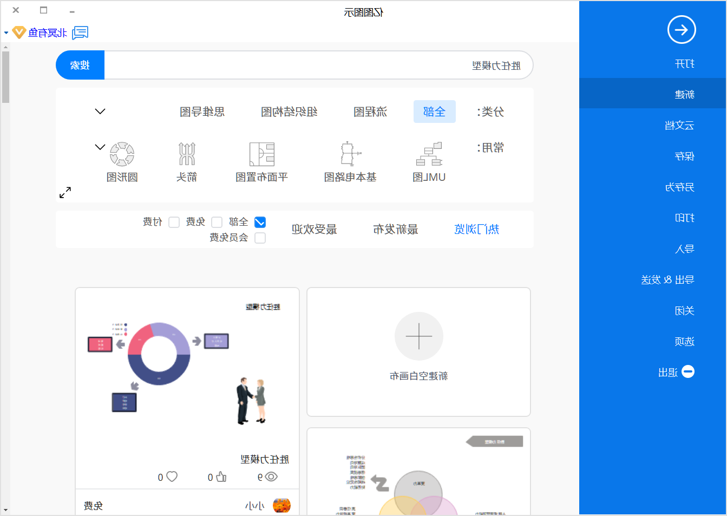The width and height of the screenshot is (727, 516).
Task: Maximize the window
Action: pyautogui.click(x=44, y=10)
